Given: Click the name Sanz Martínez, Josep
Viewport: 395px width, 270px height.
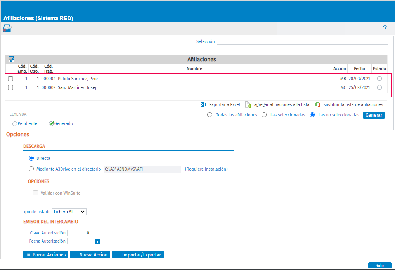Looking at the screenshot, I should 78,87.
